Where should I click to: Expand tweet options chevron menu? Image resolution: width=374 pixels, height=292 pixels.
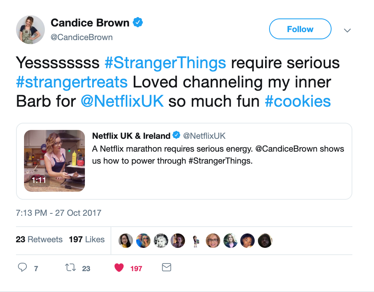click(347, 30)
